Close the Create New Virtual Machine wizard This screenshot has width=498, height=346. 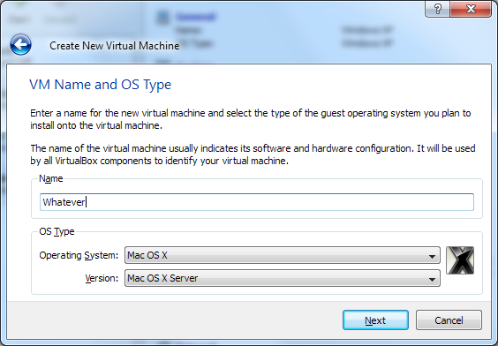point(471,9)
